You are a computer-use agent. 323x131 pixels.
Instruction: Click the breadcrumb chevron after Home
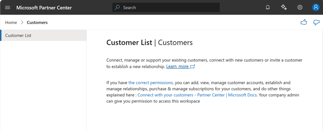tap(22, 23)
